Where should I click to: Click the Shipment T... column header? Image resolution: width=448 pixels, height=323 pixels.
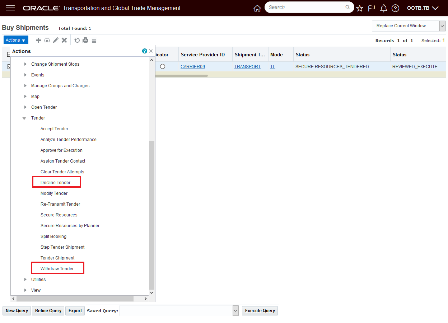(250, 55)
